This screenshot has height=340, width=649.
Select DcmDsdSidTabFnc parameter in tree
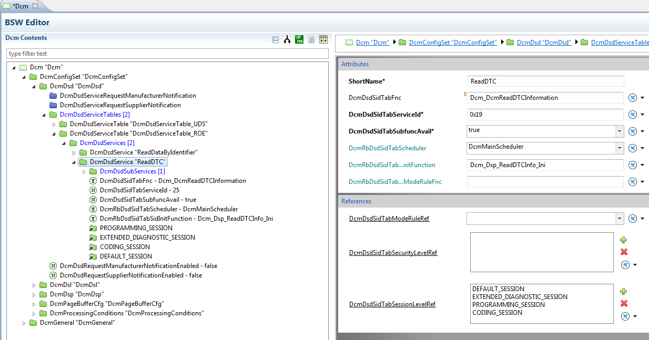(168, 181)
